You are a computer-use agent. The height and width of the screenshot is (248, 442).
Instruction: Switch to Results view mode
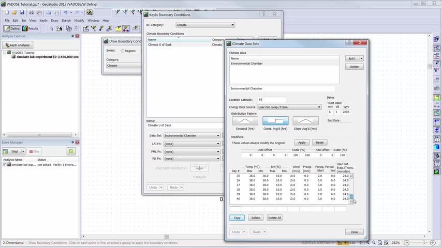[30, 28]
